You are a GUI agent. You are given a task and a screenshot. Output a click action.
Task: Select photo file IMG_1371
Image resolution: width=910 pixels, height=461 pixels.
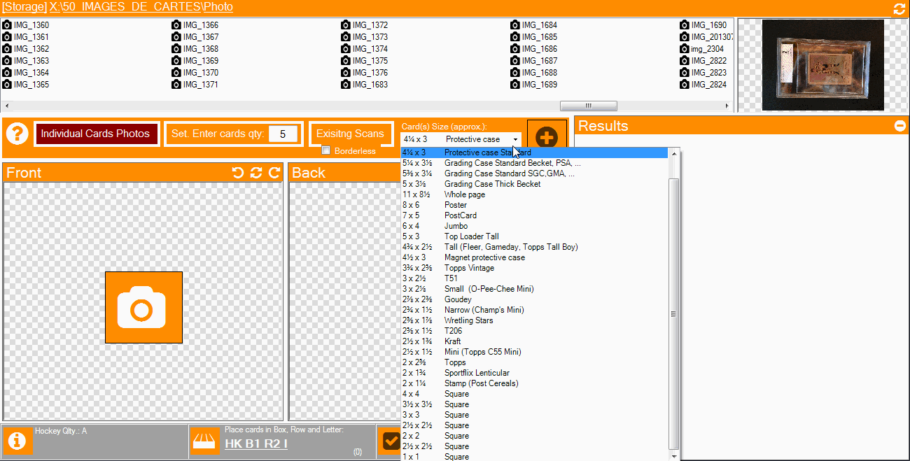[x=195, y=85]
